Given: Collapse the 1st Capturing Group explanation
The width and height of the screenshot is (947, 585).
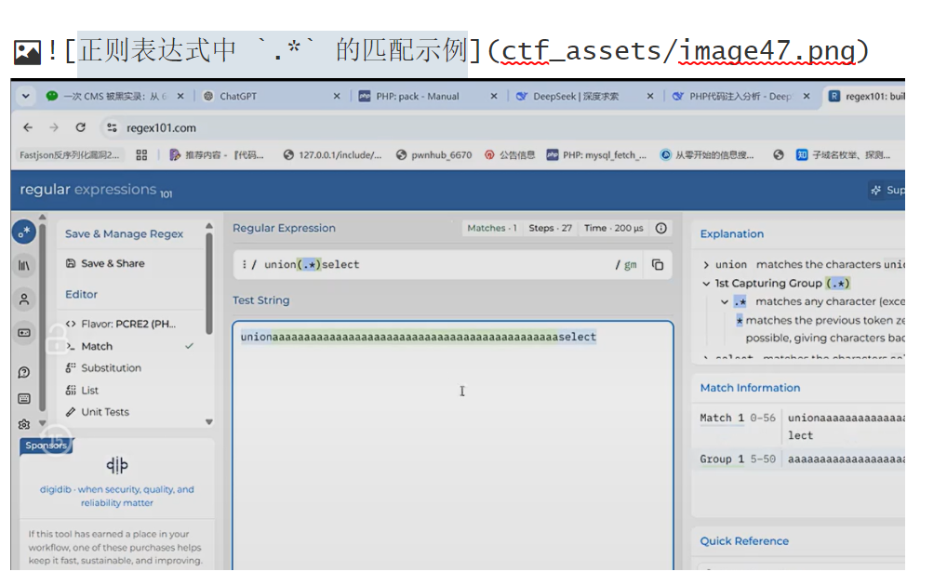Looking at the screenshot, I should [706, 283].
